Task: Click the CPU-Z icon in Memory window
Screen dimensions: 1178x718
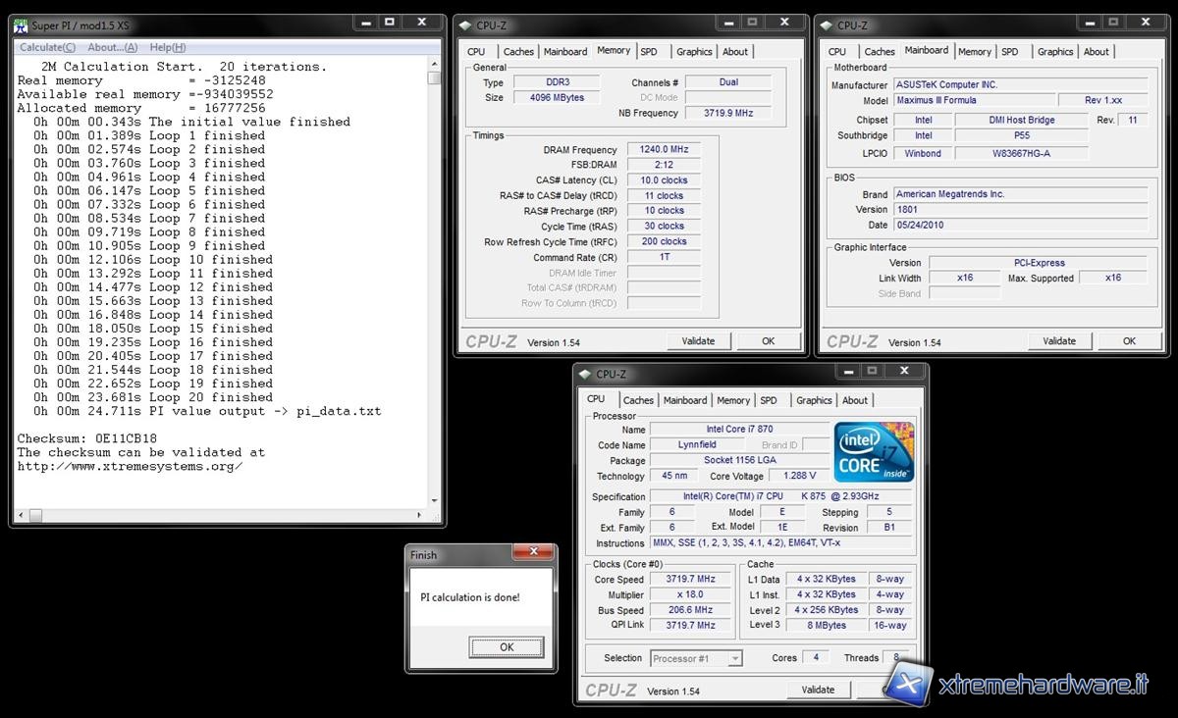Action: click(467, 26)
